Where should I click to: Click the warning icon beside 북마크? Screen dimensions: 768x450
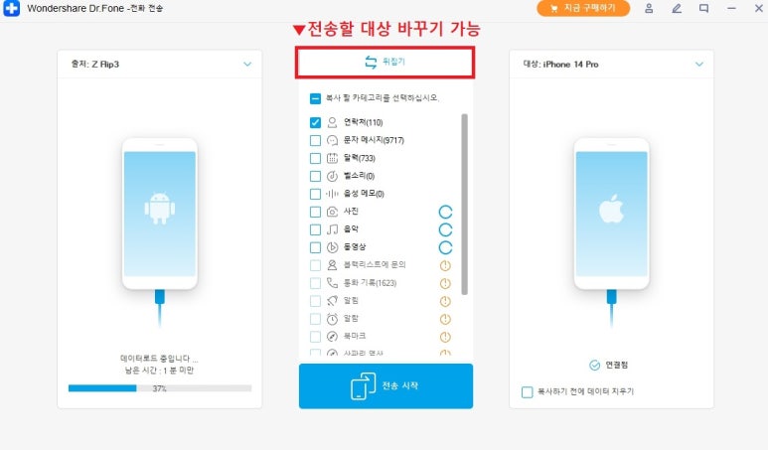(445, 337)
